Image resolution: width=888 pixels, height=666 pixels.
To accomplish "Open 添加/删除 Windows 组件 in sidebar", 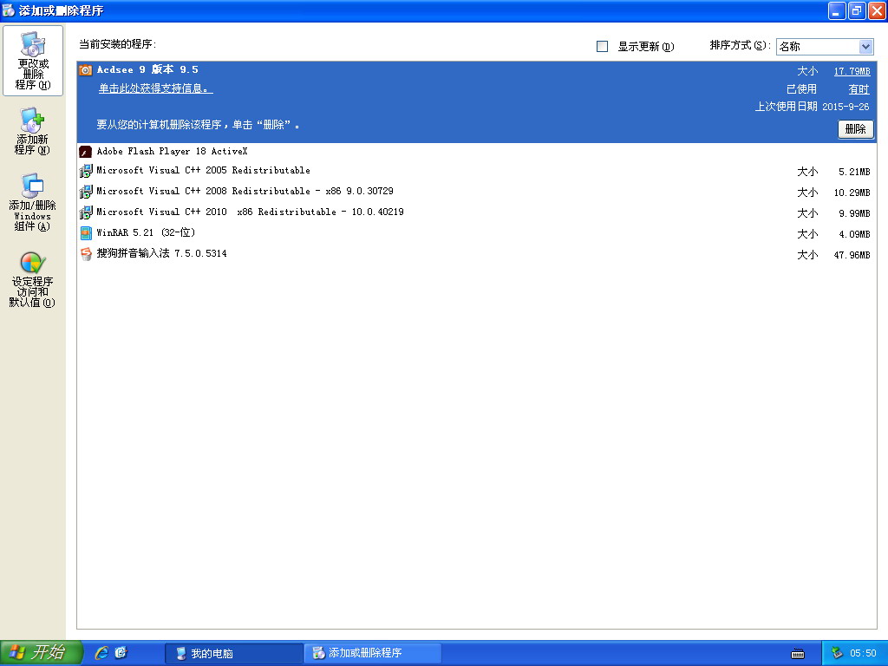I will coord(32,202).
